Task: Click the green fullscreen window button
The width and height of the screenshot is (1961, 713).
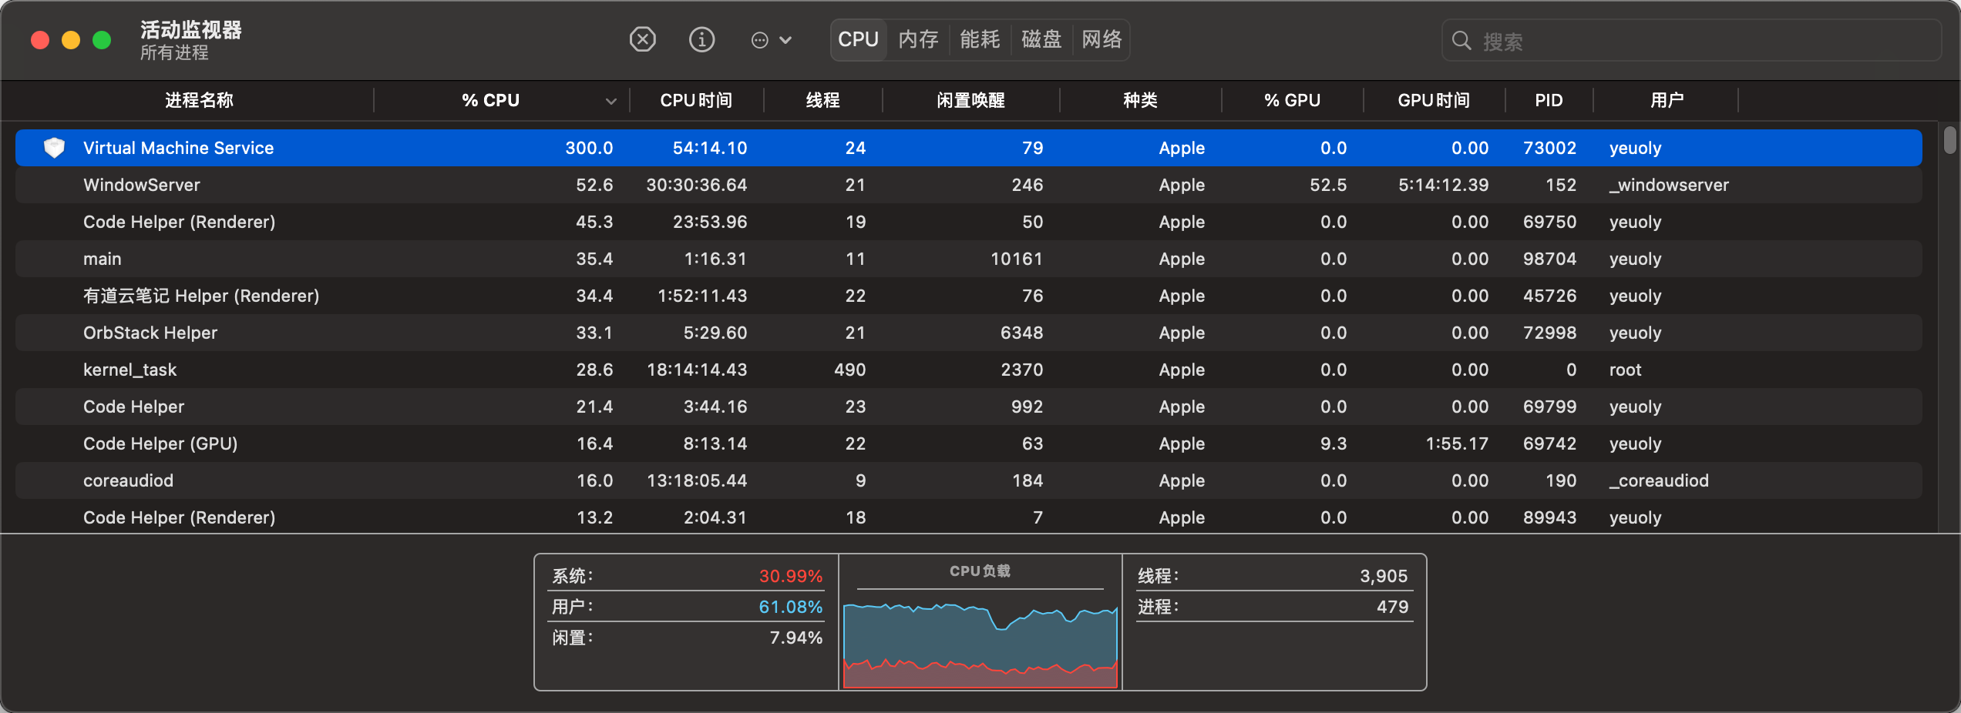Action: [102, 40]
